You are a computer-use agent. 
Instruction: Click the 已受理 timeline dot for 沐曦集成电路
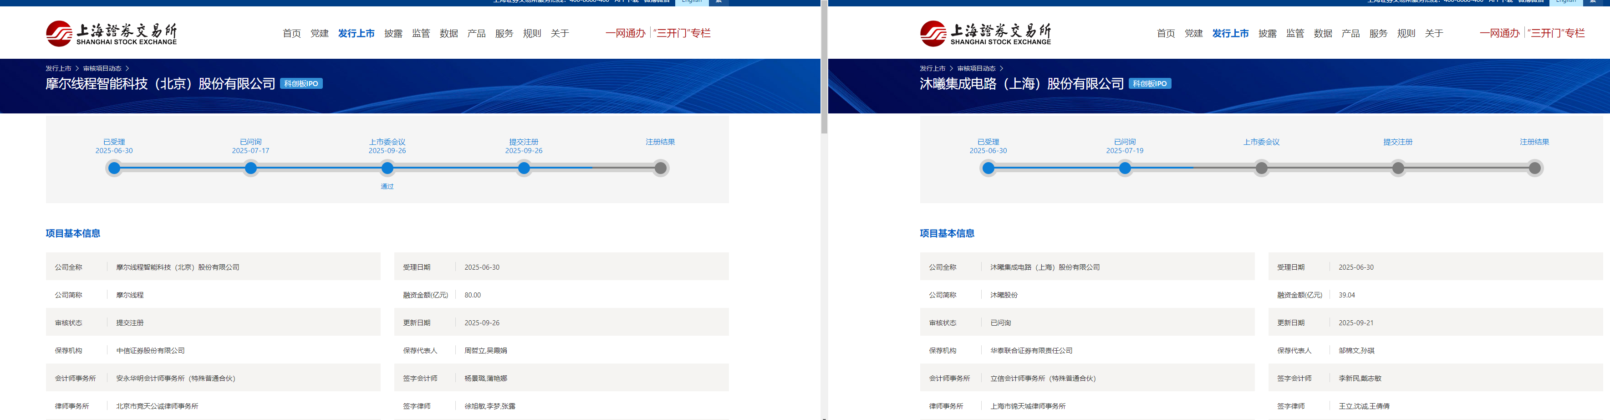(988, 168)
